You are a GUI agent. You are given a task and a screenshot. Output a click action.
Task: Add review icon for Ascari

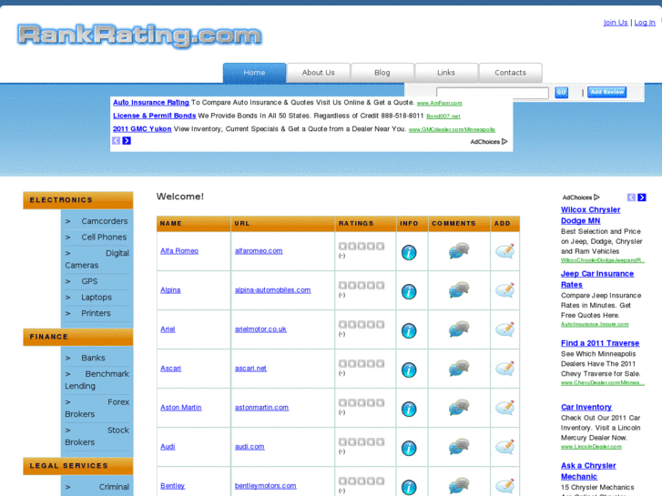point(505,368)
